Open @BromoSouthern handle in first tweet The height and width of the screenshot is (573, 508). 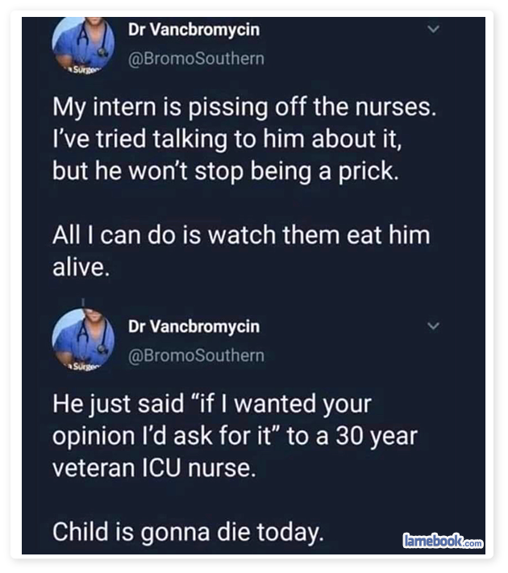[x=196, y=59]
